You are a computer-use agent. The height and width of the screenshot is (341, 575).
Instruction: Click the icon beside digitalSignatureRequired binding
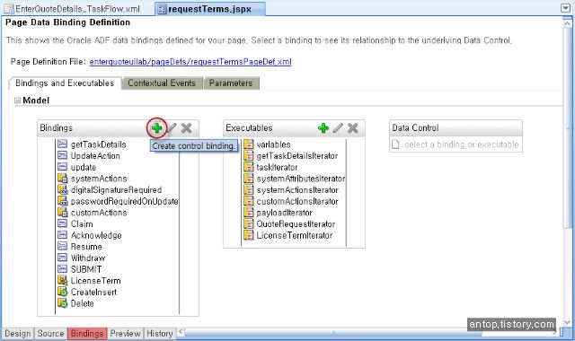click(63, 189)
